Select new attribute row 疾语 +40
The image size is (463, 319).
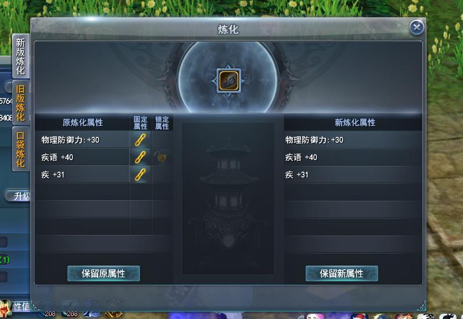click(353, 157)
